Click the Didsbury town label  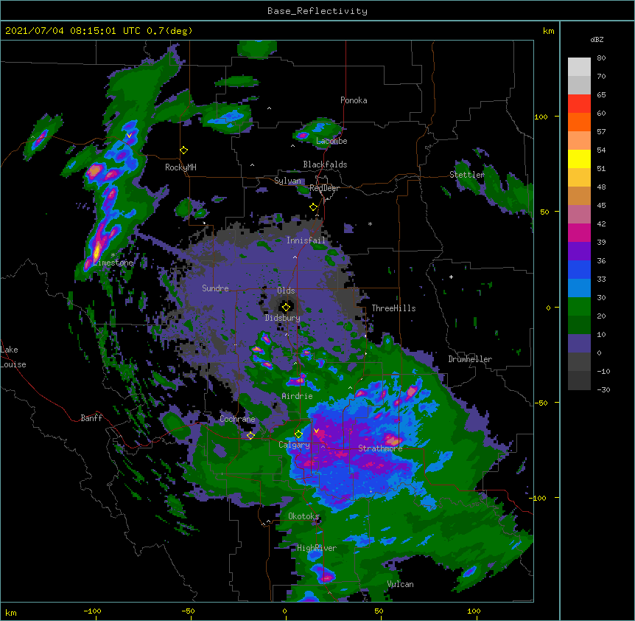pyautogui.click(x=282, y=318)
